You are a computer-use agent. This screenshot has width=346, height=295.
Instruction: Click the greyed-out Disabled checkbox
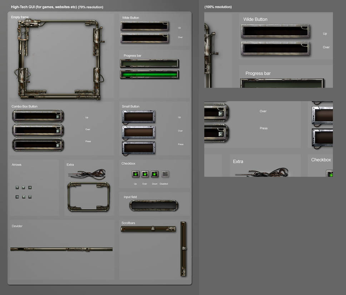(165, 174)
